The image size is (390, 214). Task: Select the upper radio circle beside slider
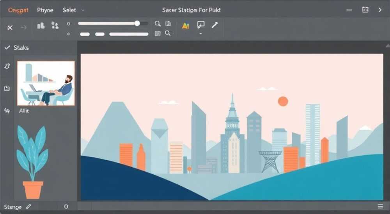pyautogui.click(x=68, y=24)
